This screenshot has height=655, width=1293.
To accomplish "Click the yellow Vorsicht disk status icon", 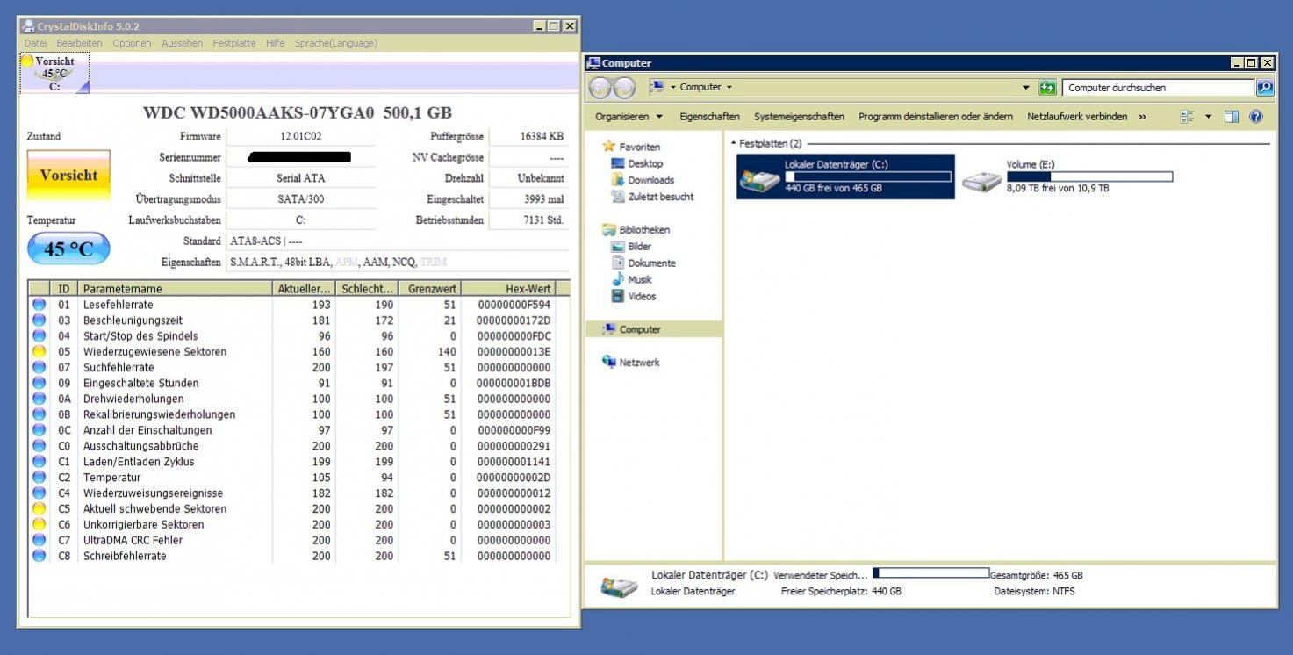I will (27, 61).
